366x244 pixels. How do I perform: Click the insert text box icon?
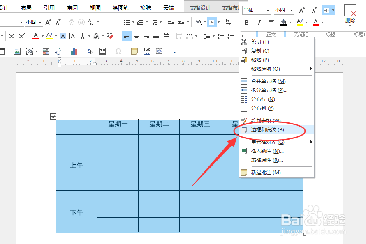click(x=102, y=51)
